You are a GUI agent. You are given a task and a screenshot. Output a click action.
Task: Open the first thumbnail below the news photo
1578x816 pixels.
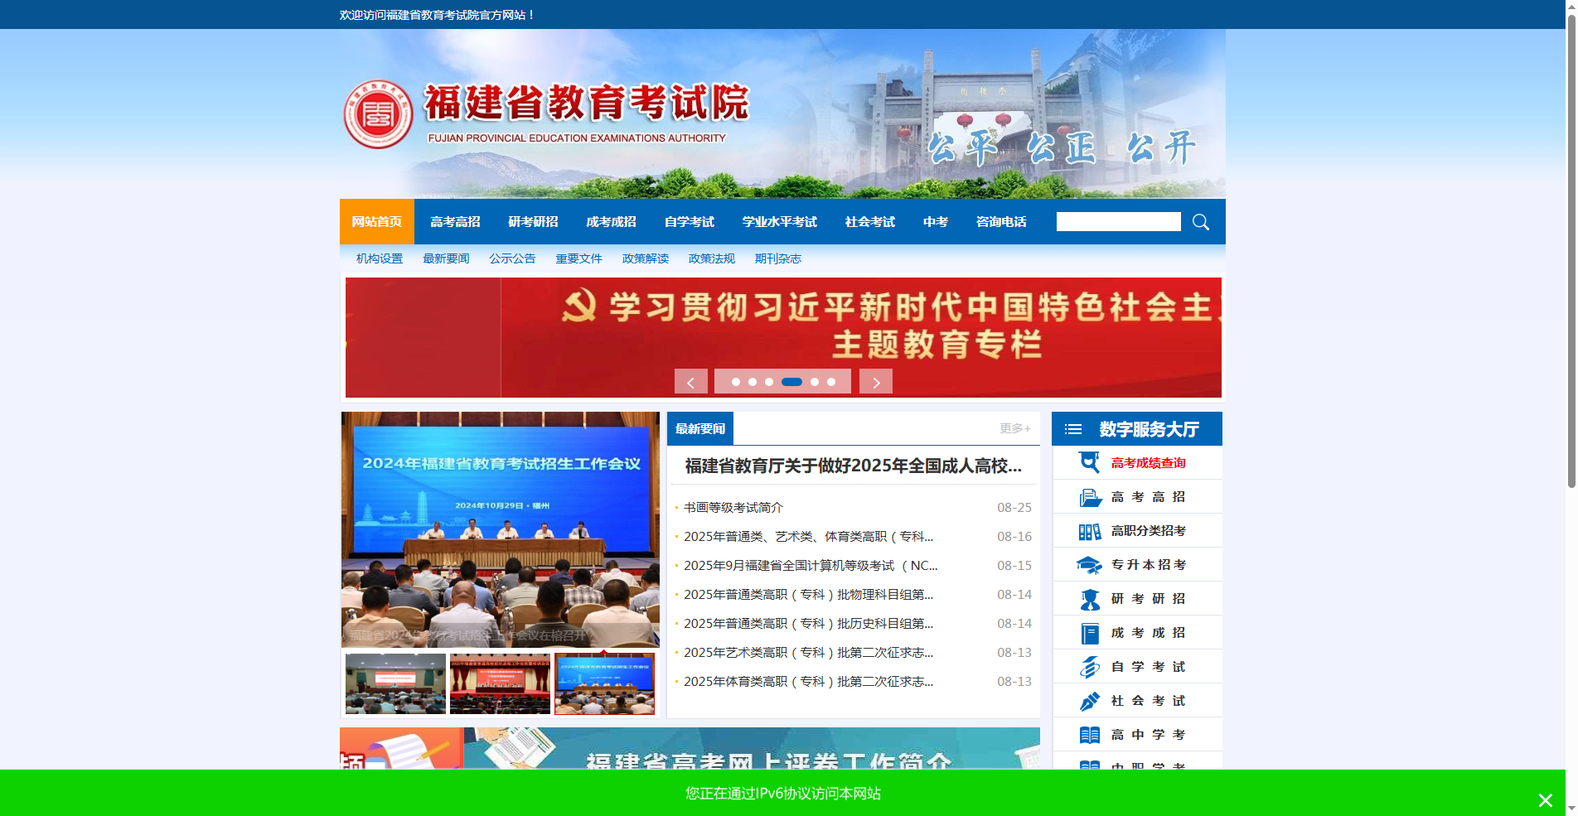click(x=395, y=683)
